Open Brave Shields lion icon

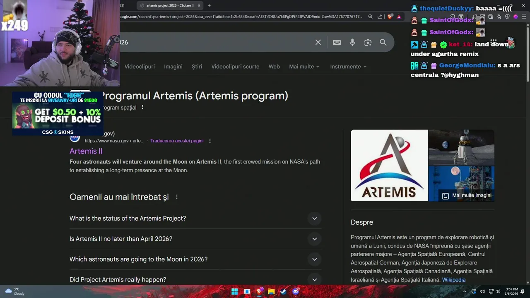(x=390, y=17)
